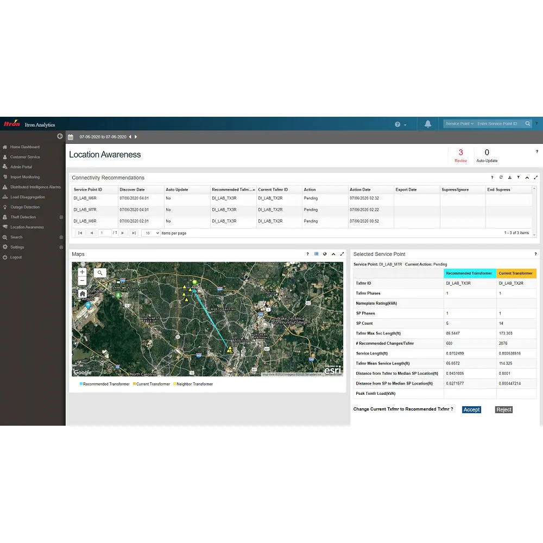The image size is (543, 543).
Task: Open notifications via the bell icon
Action: coord(428,123)
